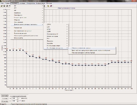Open the Конфигурация menu
Viewport: 137px width, 105px height.
pyautogui.click(x=41, y=3)
